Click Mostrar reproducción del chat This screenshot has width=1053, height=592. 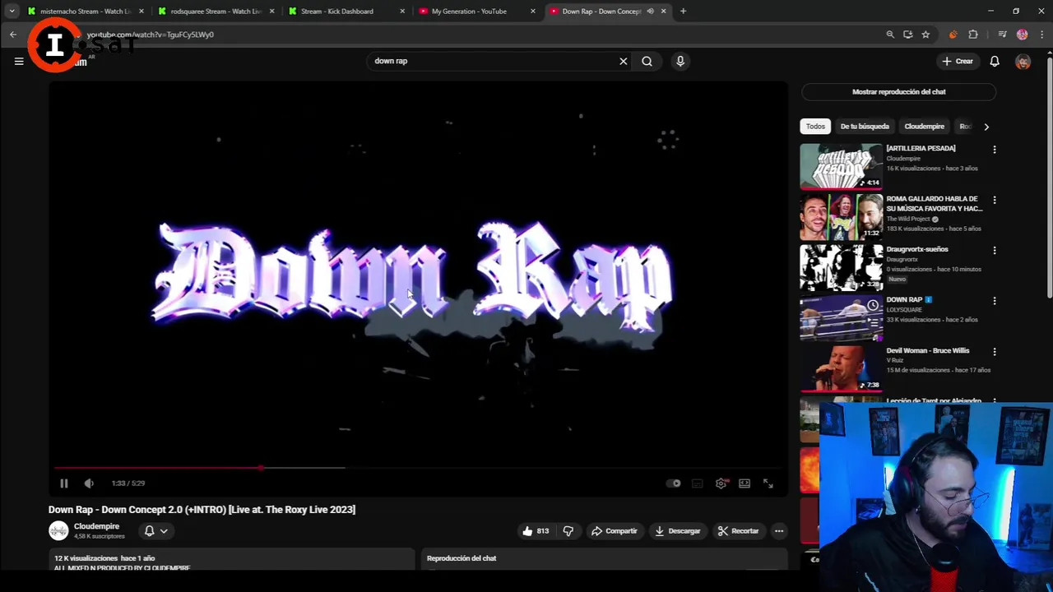point(898,92)
